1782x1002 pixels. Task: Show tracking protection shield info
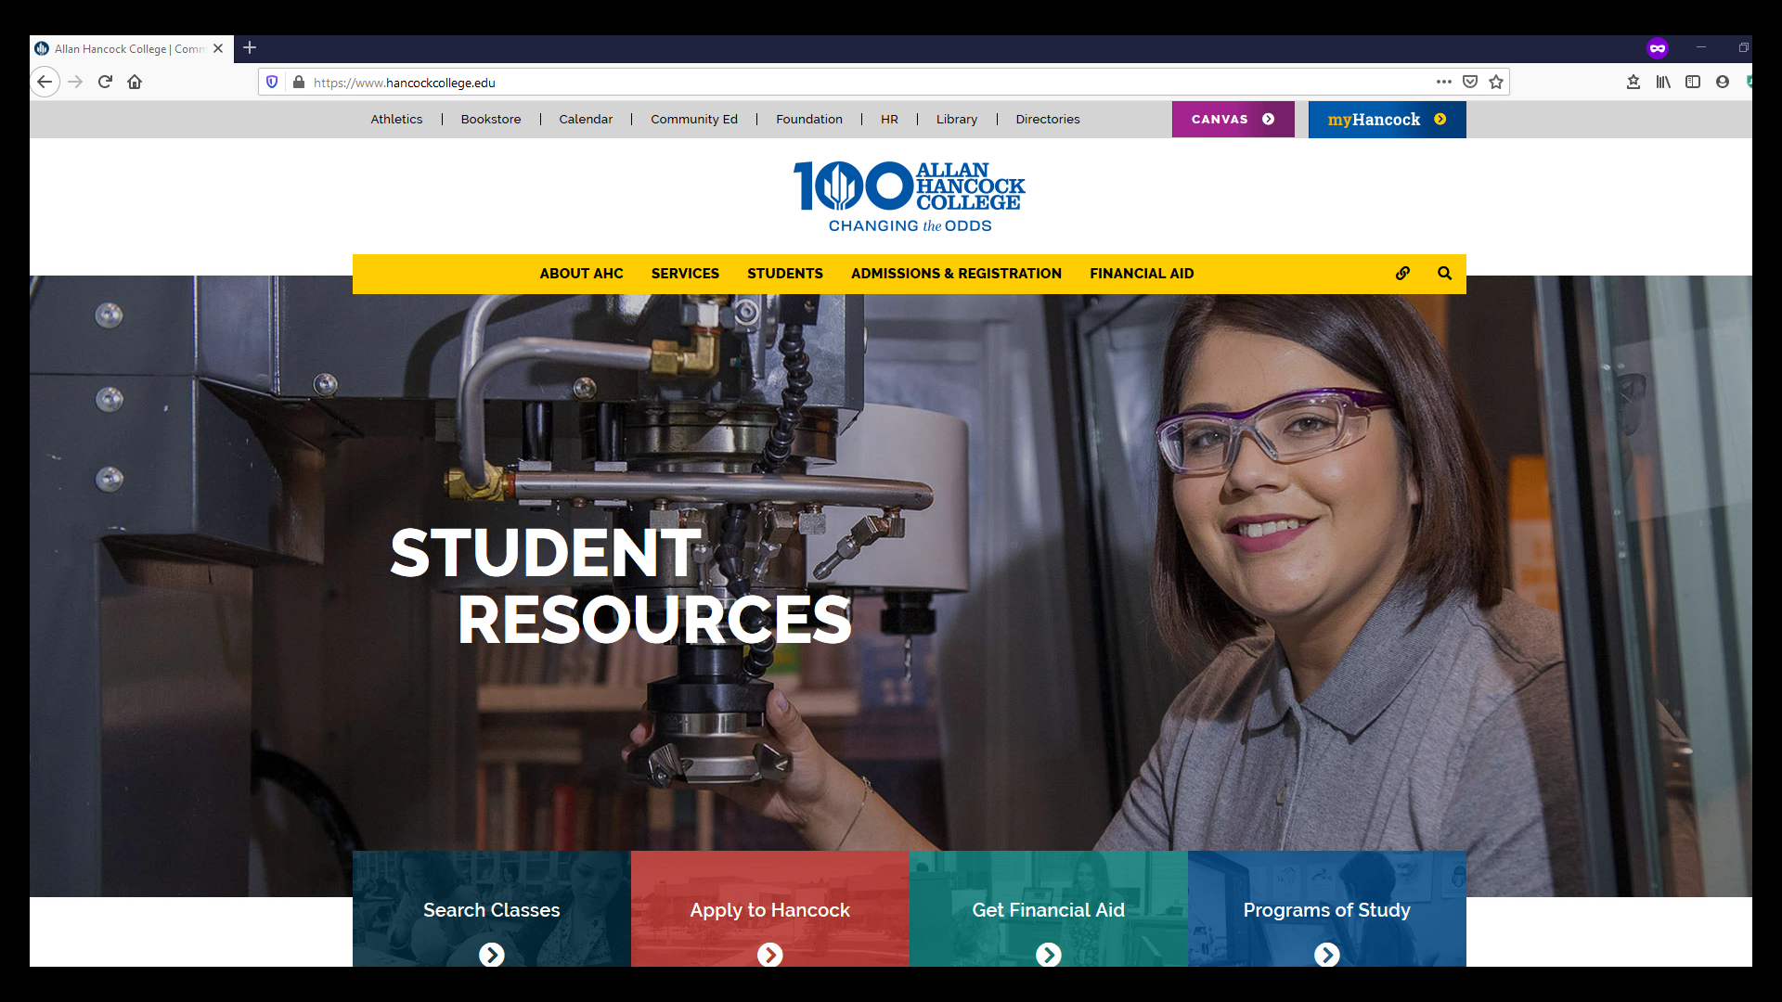pos(272,82)
